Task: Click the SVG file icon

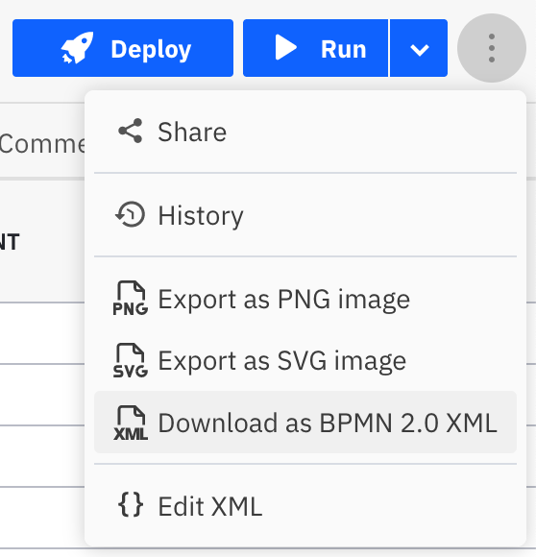Action: (x=131, y=360)
